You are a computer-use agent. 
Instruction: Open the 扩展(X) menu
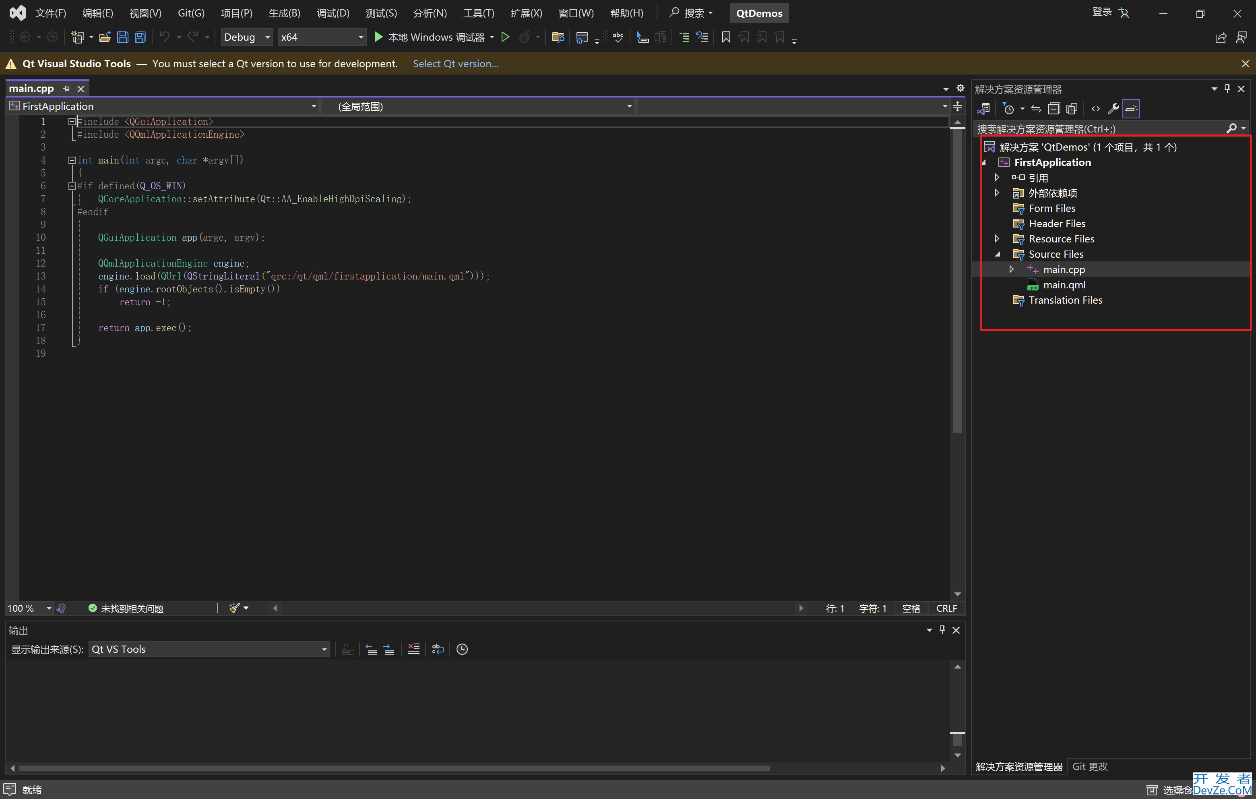pos(526,13)
